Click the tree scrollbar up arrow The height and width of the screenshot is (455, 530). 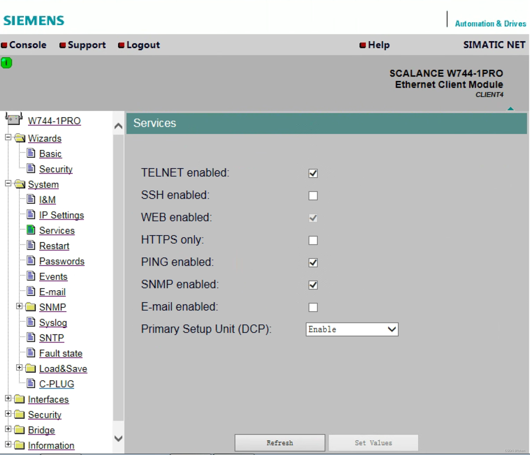pyautogui.click(x=119, y=126)
